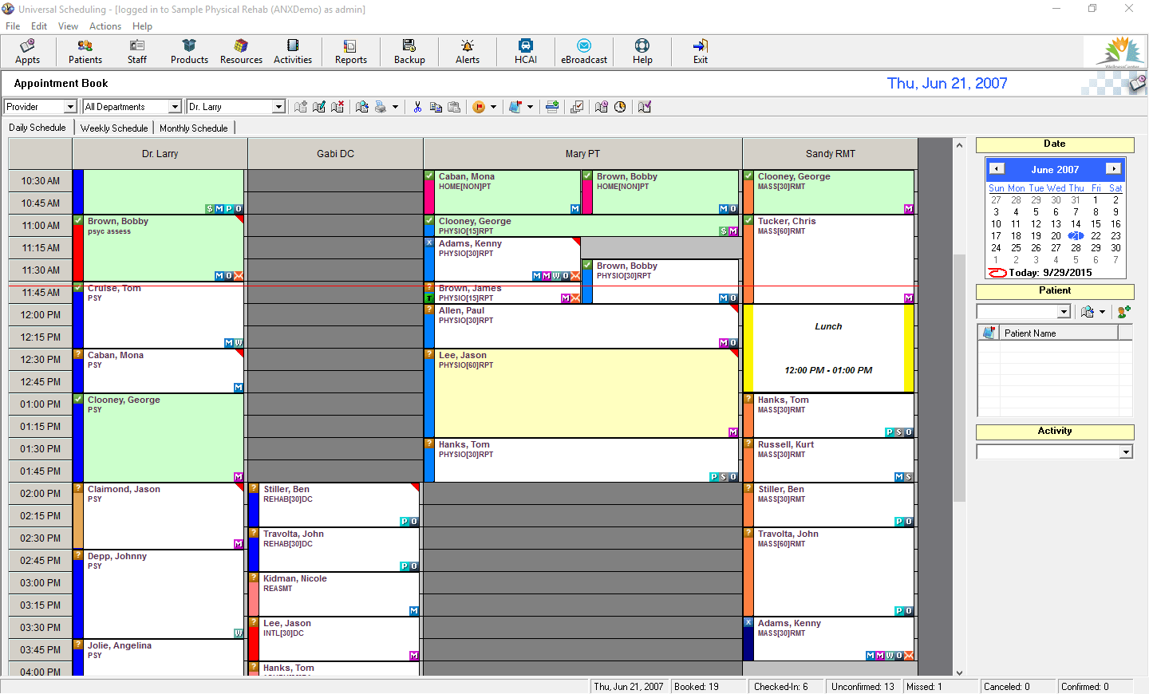The image size is (1149, 694).
Task: Click the checklist icon with purple checkmark
Action: point(645,107)
